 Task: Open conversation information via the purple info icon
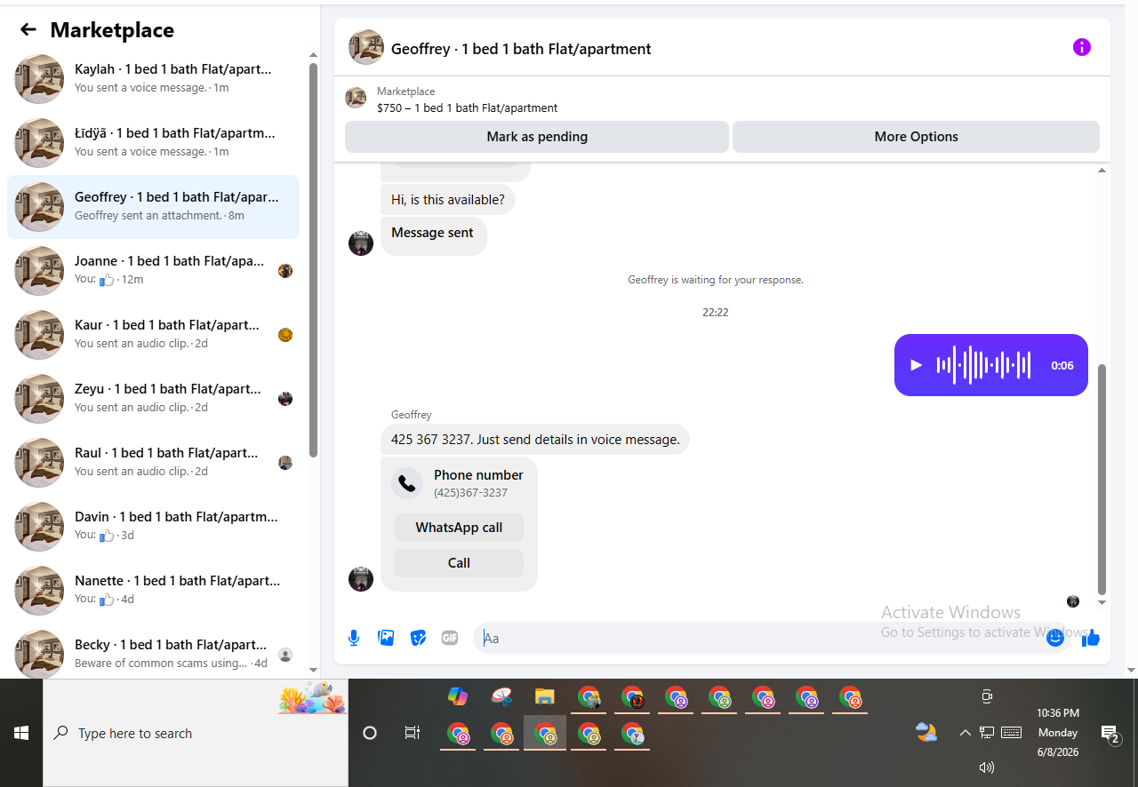click(1081, 47)
